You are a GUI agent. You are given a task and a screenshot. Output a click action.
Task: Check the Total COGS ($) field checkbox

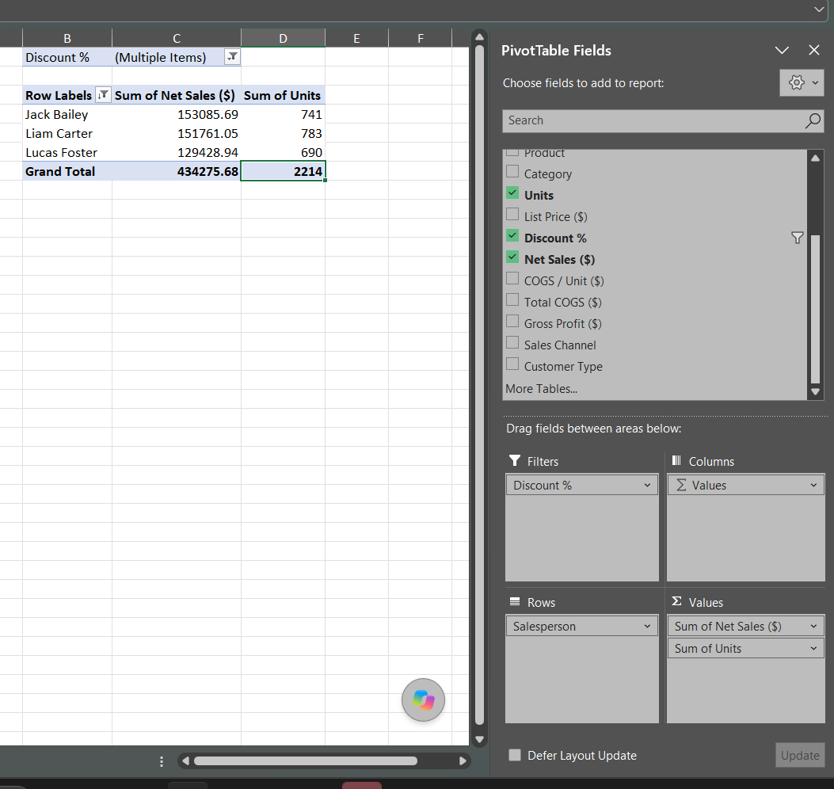coord(512,300)
